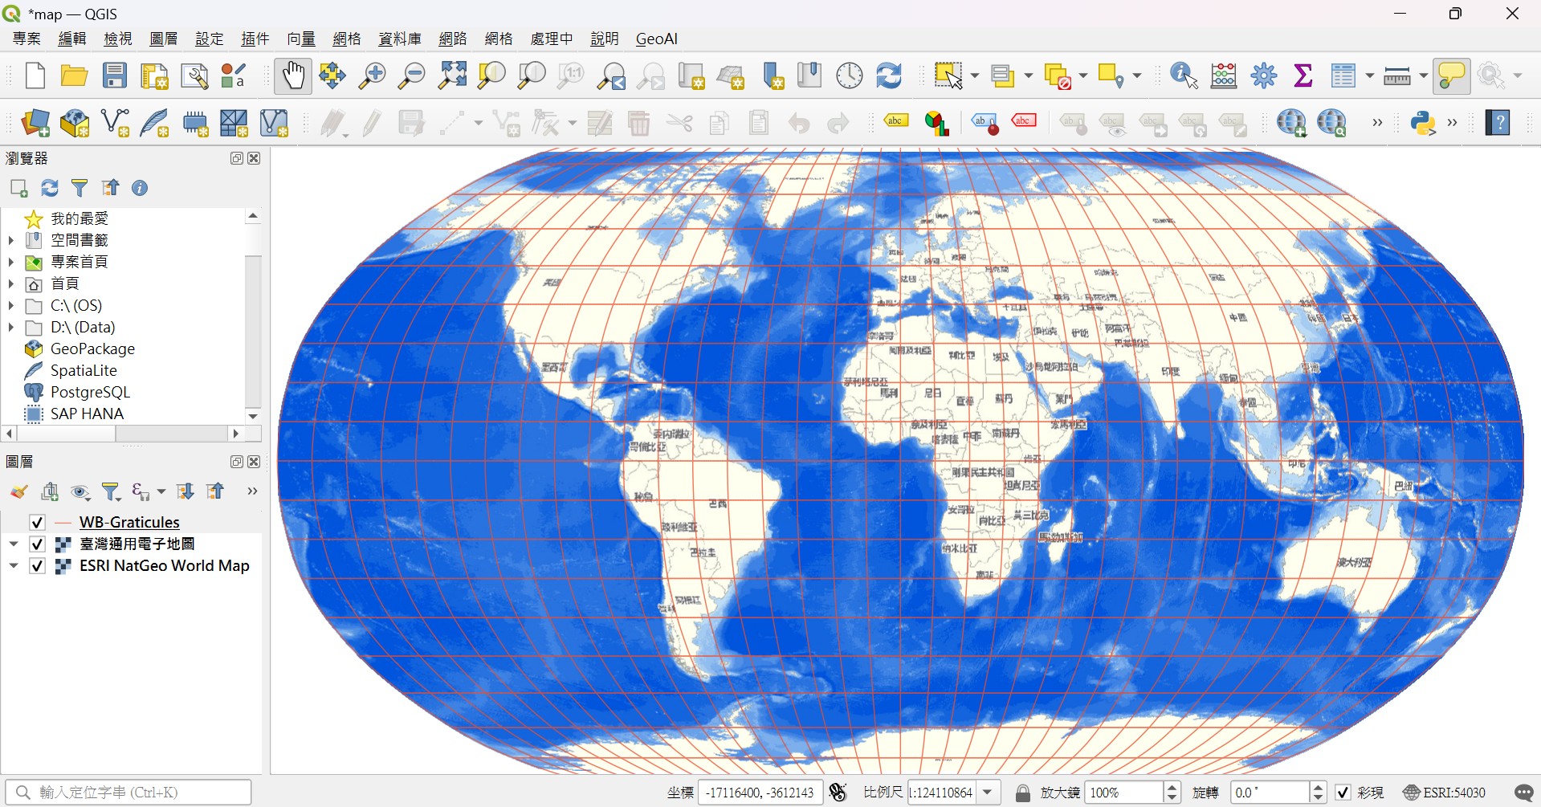Hide the WB-Graticules layer
Screen dimensions: 1541x807
pos(37,523)
